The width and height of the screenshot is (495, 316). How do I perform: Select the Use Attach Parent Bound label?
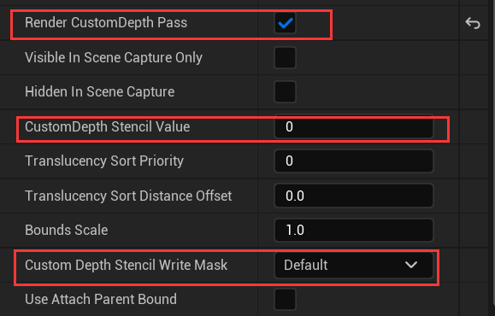pos(101,299)
